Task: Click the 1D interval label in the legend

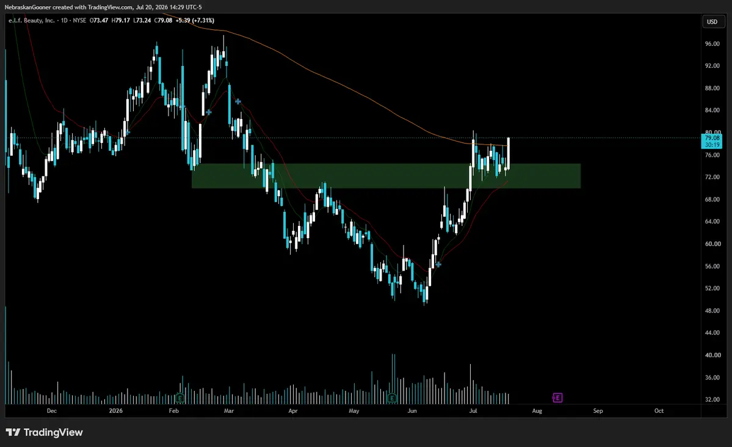Action: coord(65,21)
